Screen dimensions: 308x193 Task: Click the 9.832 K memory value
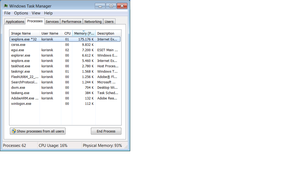pos(88,45)
